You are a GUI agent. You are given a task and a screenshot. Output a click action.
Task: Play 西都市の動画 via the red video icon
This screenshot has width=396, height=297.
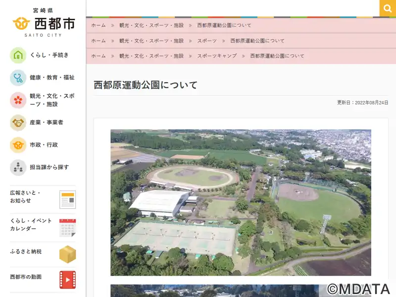[67, 280]
